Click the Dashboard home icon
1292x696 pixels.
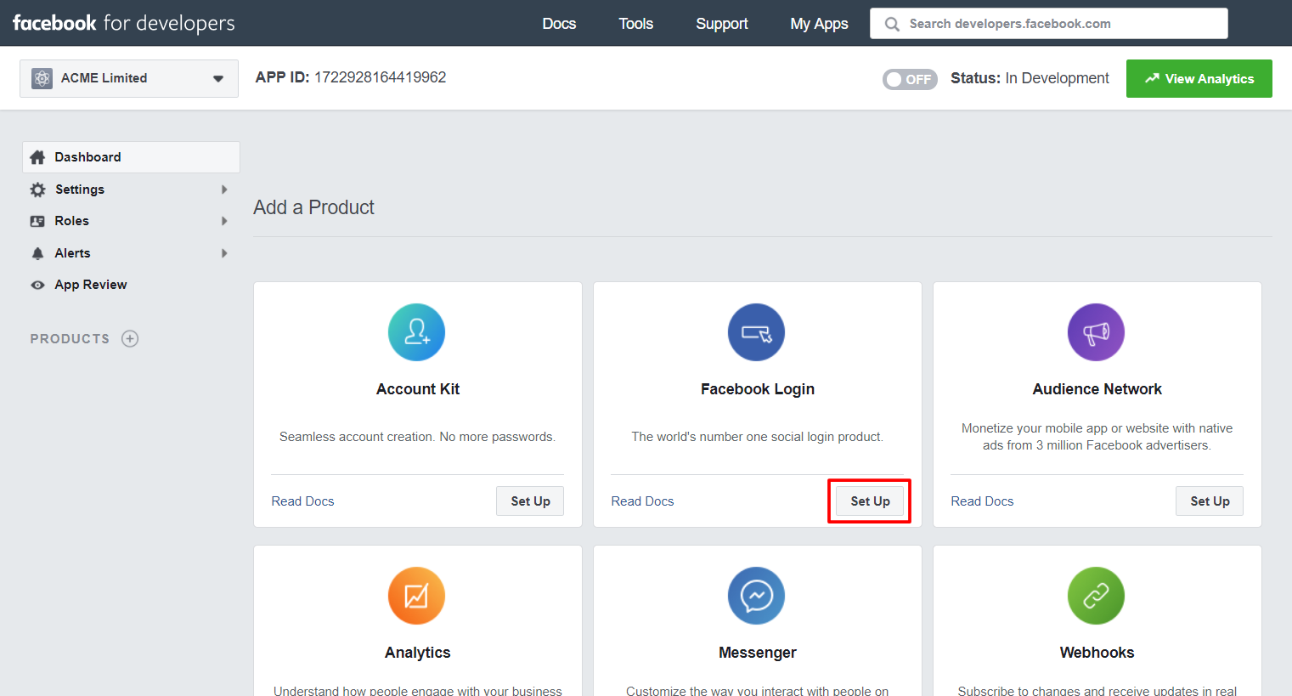point(37,157)
